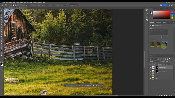Image resolution: width=175 pixels, height=98 pixels.
Task: Select the Zoom tool
Action: click(2, 57)
